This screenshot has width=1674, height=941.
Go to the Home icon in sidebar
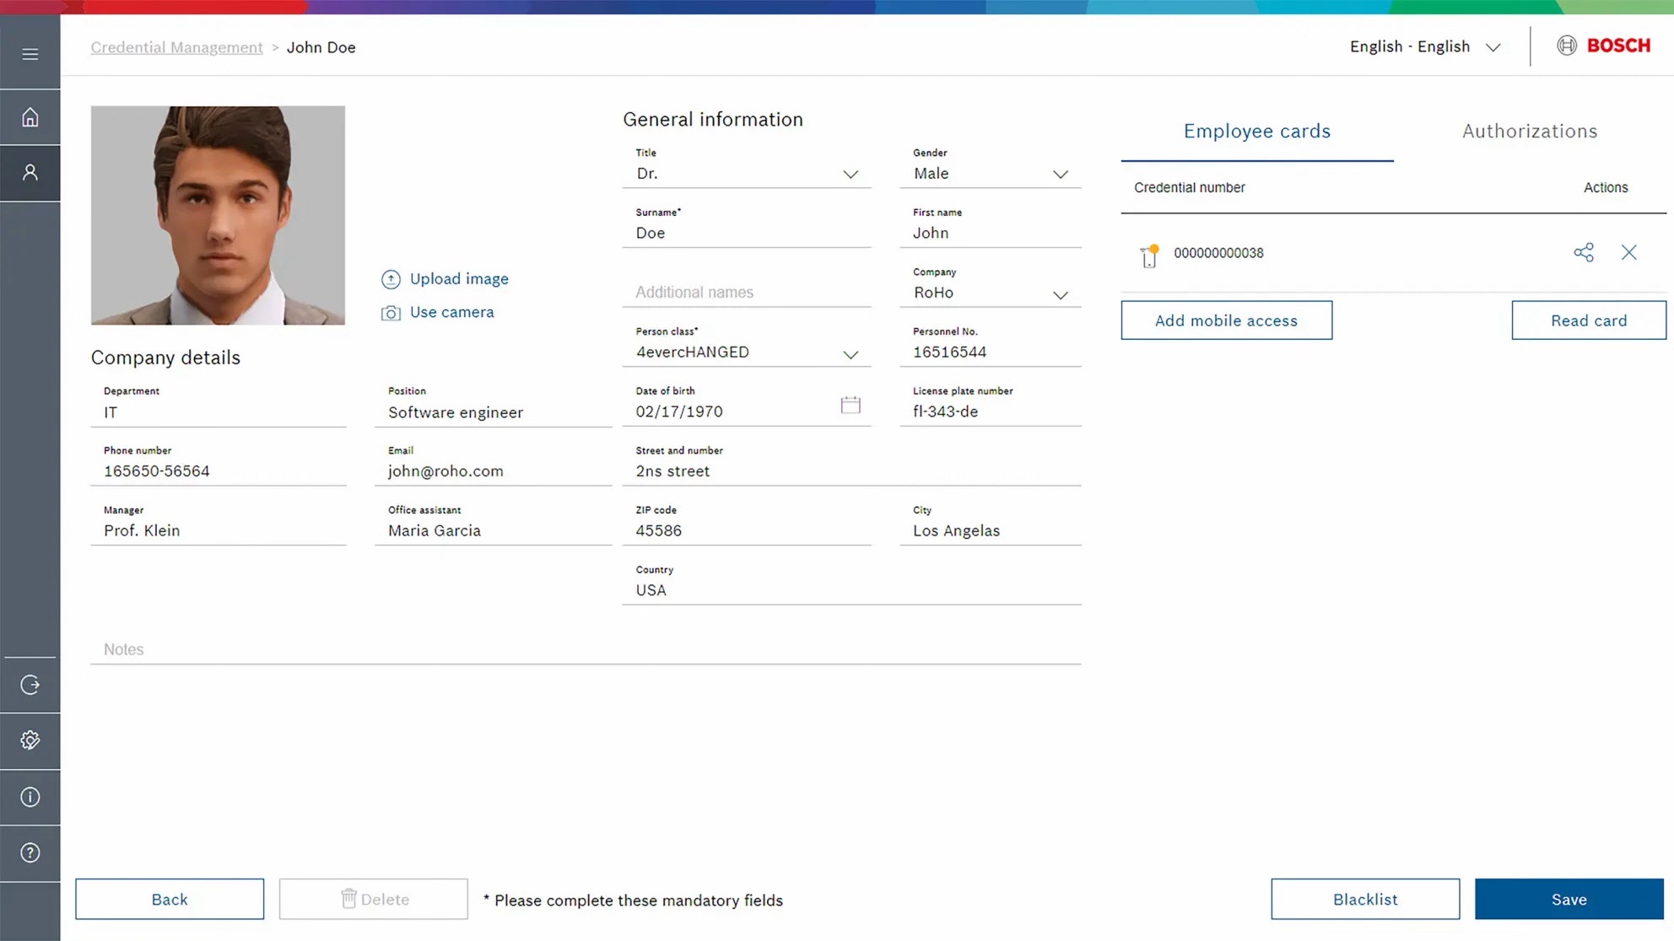[30, 117]
